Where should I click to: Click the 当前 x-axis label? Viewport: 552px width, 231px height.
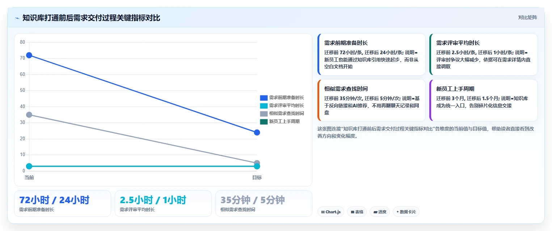pos(29,177)
